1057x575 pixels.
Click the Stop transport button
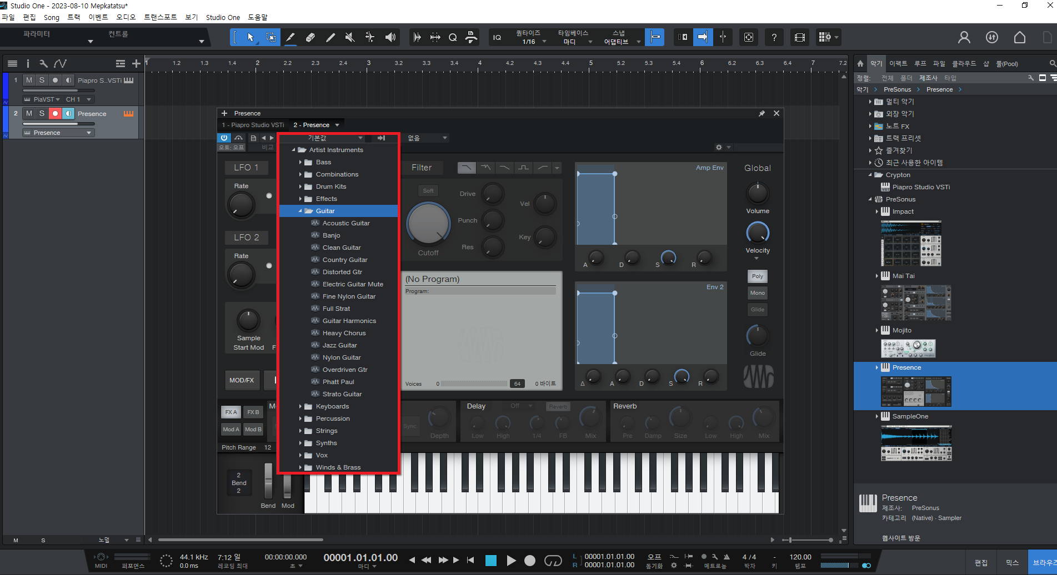pos(491,561)
